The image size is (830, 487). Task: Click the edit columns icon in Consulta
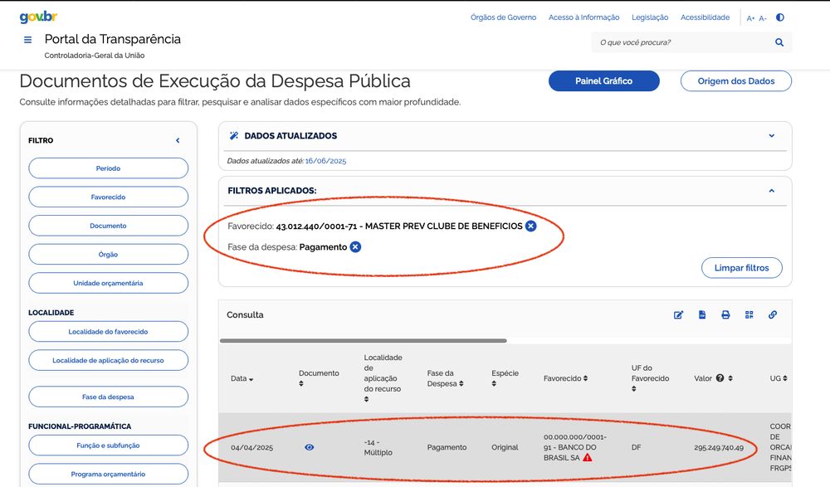pyautogui.click(x=678, y=315)
